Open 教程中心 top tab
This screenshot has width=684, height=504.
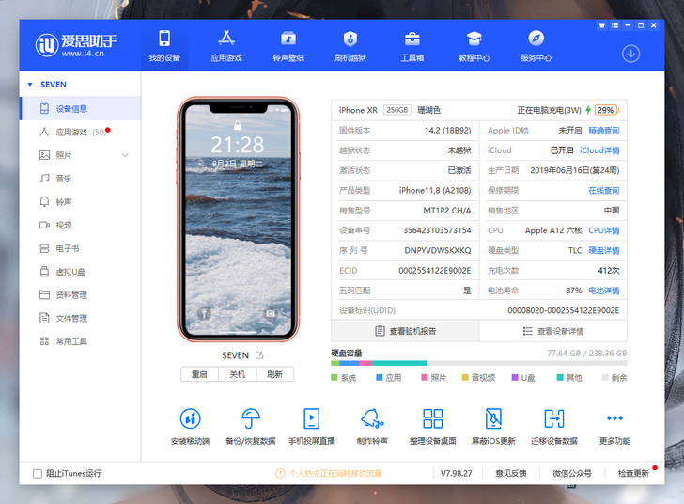tap(474, 46)
